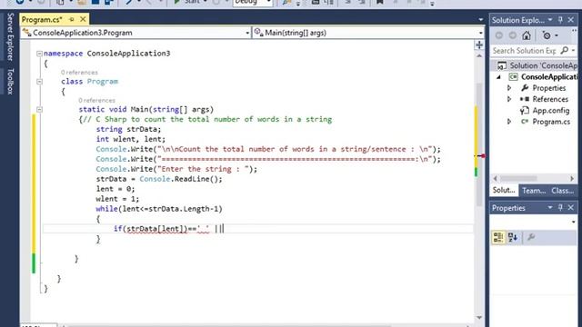Click the C# file icon beside Program.cs
The height and width of the screenshot is (327, 582).
coord(525,122)
